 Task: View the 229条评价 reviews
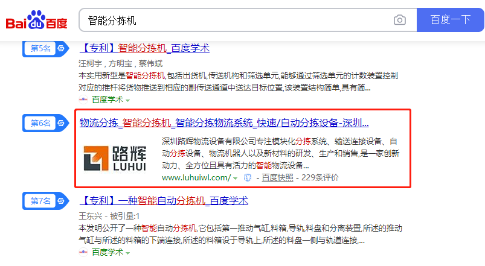pyautogui.click(x=320, y=177)
